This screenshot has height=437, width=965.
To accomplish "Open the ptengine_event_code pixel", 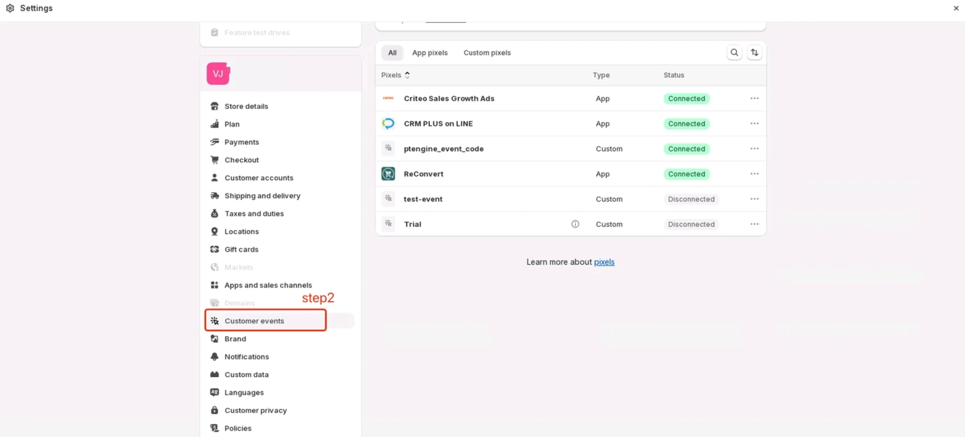I will tap(444, 149).
